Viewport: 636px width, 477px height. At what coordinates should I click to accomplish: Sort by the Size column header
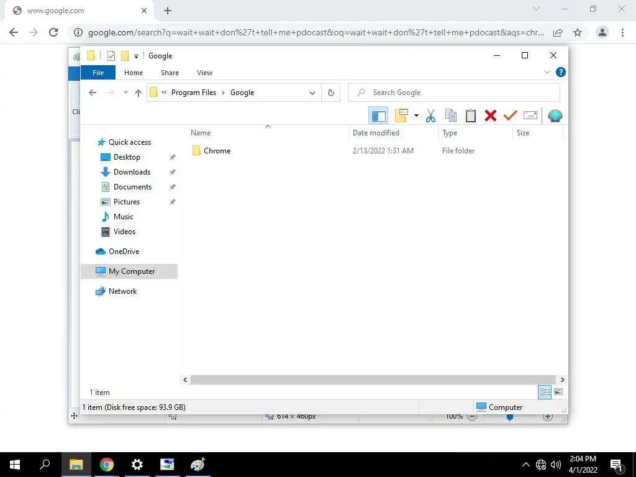523,133
